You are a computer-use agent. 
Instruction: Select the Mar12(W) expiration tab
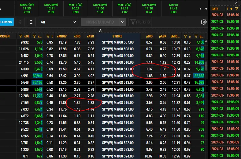(x=100, y=9)
